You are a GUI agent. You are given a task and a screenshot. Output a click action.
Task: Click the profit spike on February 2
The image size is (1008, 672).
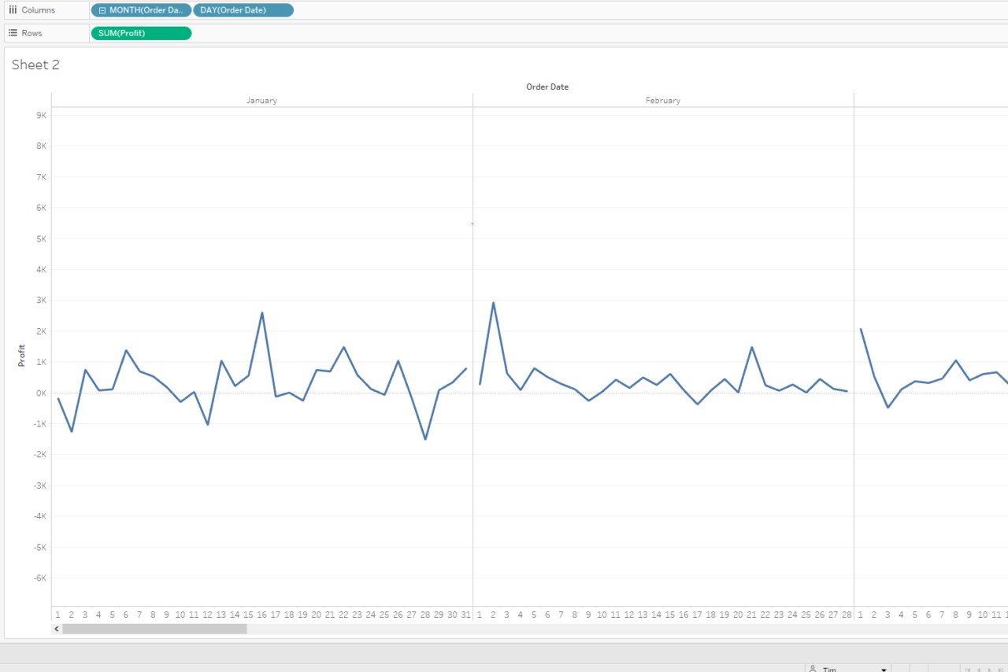point(493,302)
